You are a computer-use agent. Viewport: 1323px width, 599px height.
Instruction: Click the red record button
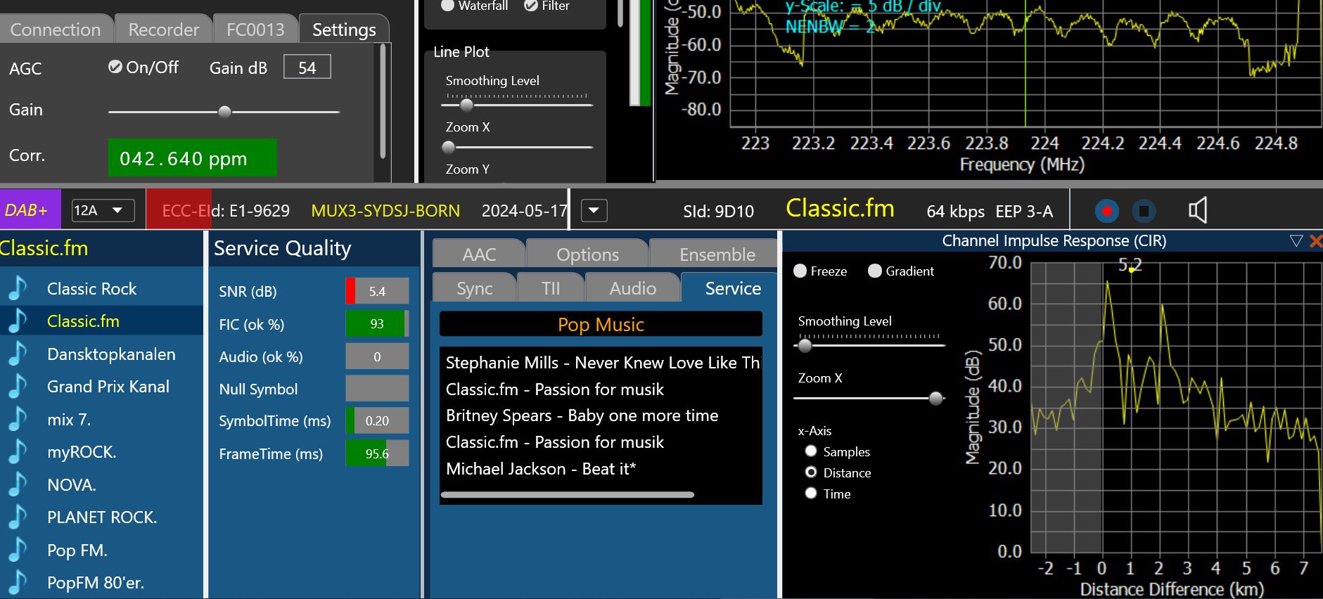(x=1106, y=211)
